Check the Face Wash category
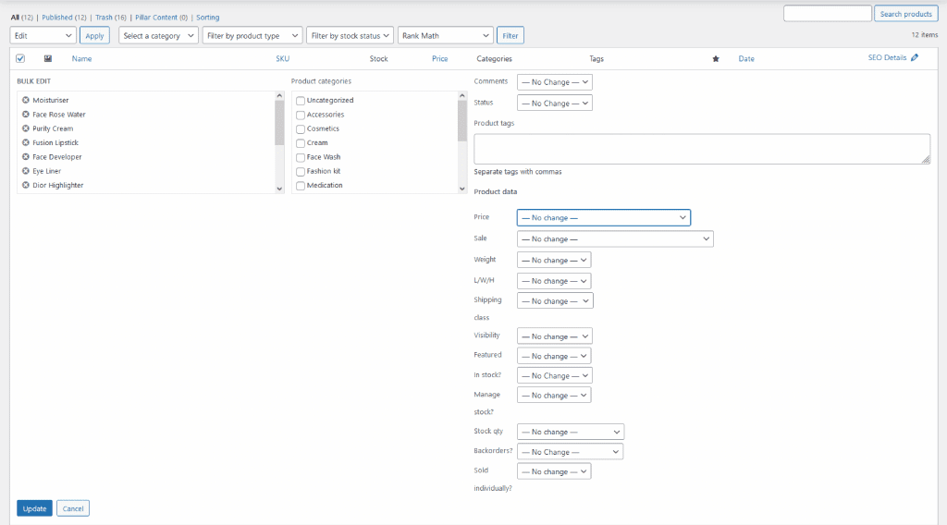947x525 pixels. pos(301,157)
